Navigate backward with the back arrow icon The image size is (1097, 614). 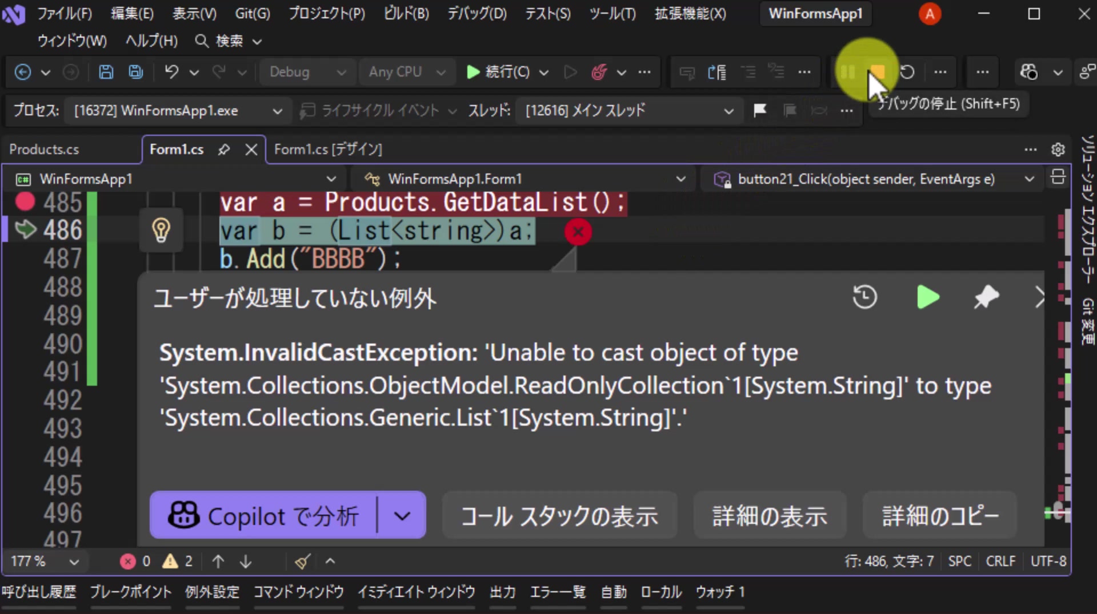pos(22,72)
